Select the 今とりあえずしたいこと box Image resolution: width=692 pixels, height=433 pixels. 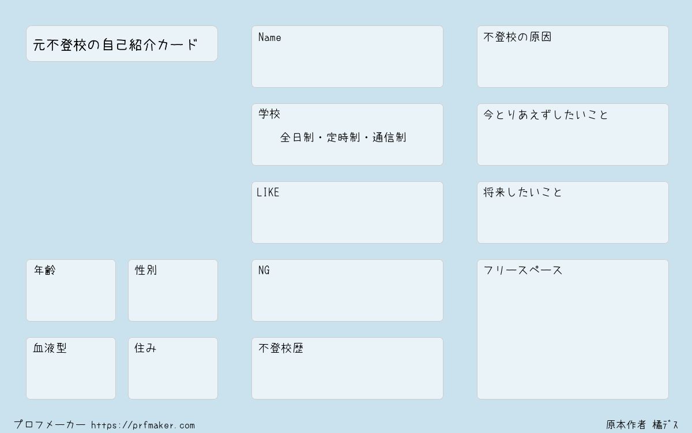click(x=573, y=135)
